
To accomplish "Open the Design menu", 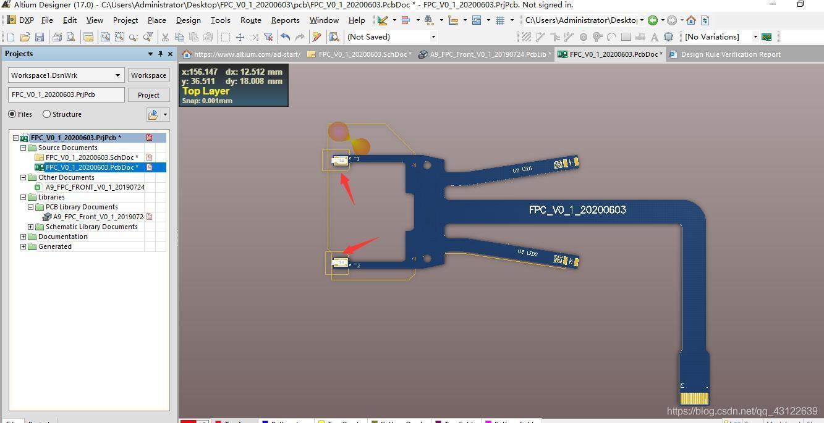I will tap(188, 20).
